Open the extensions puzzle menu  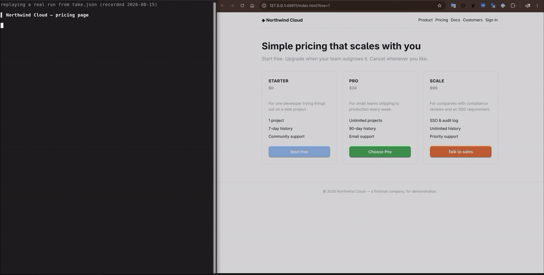point(513,5)
